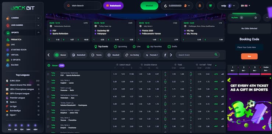Open the green gift box icon

[x=210, y=6]
